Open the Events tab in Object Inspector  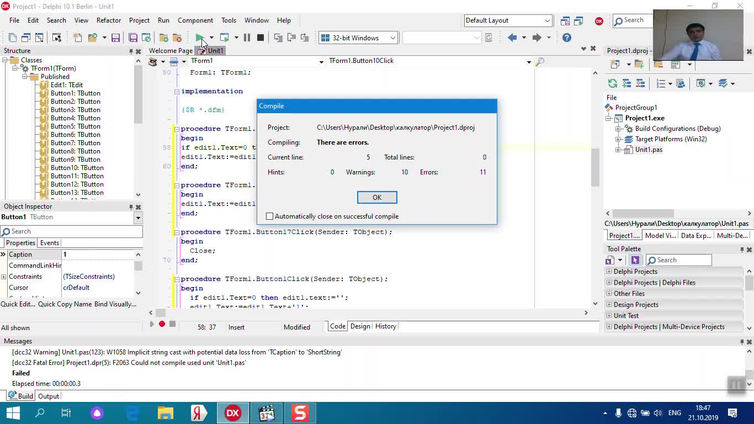(50, 243)
